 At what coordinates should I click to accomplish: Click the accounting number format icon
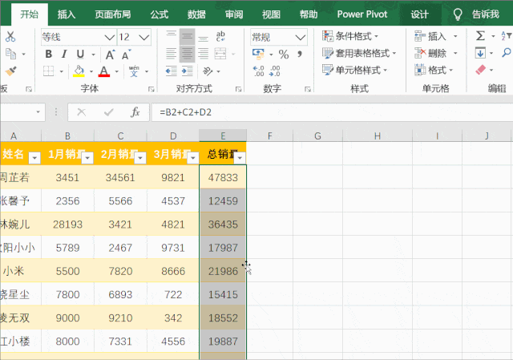258,54
